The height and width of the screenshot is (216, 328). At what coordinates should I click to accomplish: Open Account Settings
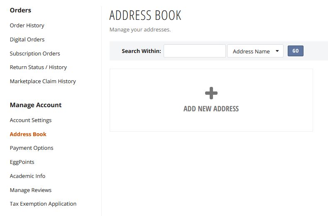31,120
